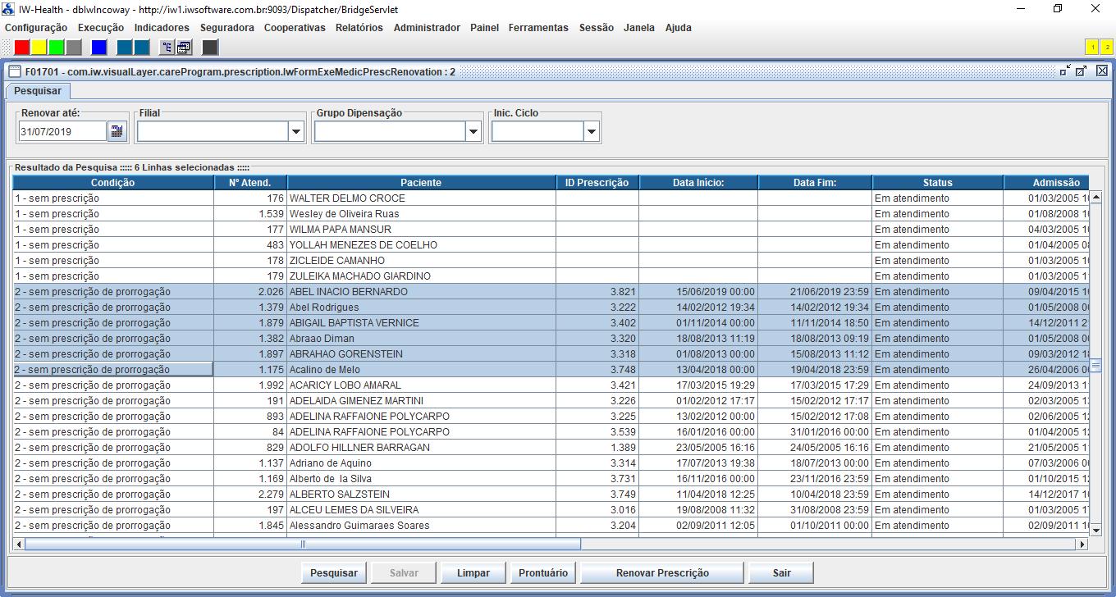Maximize the F01701 internal form window
The image size is (1116, 597).
(1082, 71)
